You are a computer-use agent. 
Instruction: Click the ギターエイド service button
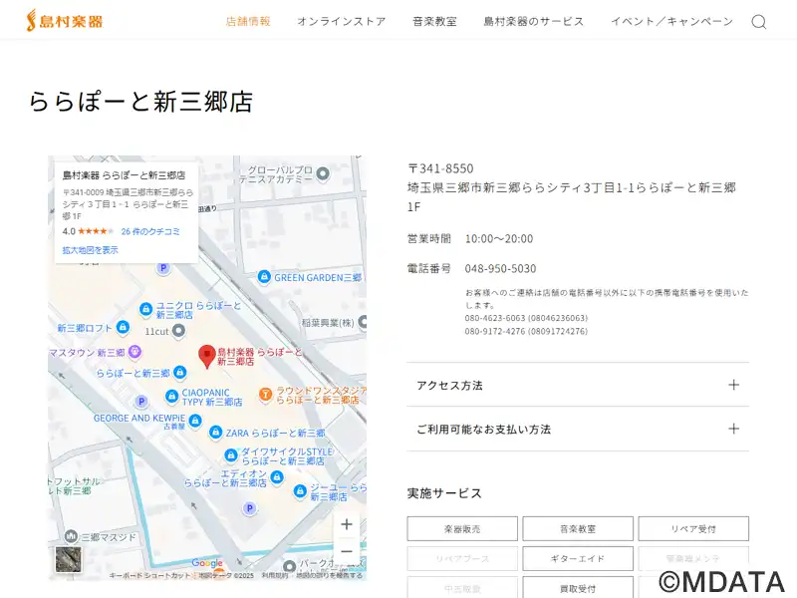pos(578,558)
